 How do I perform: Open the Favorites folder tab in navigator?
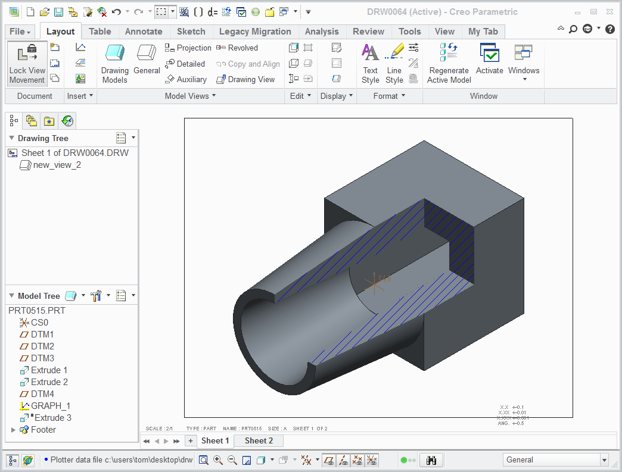pos(49,120)
